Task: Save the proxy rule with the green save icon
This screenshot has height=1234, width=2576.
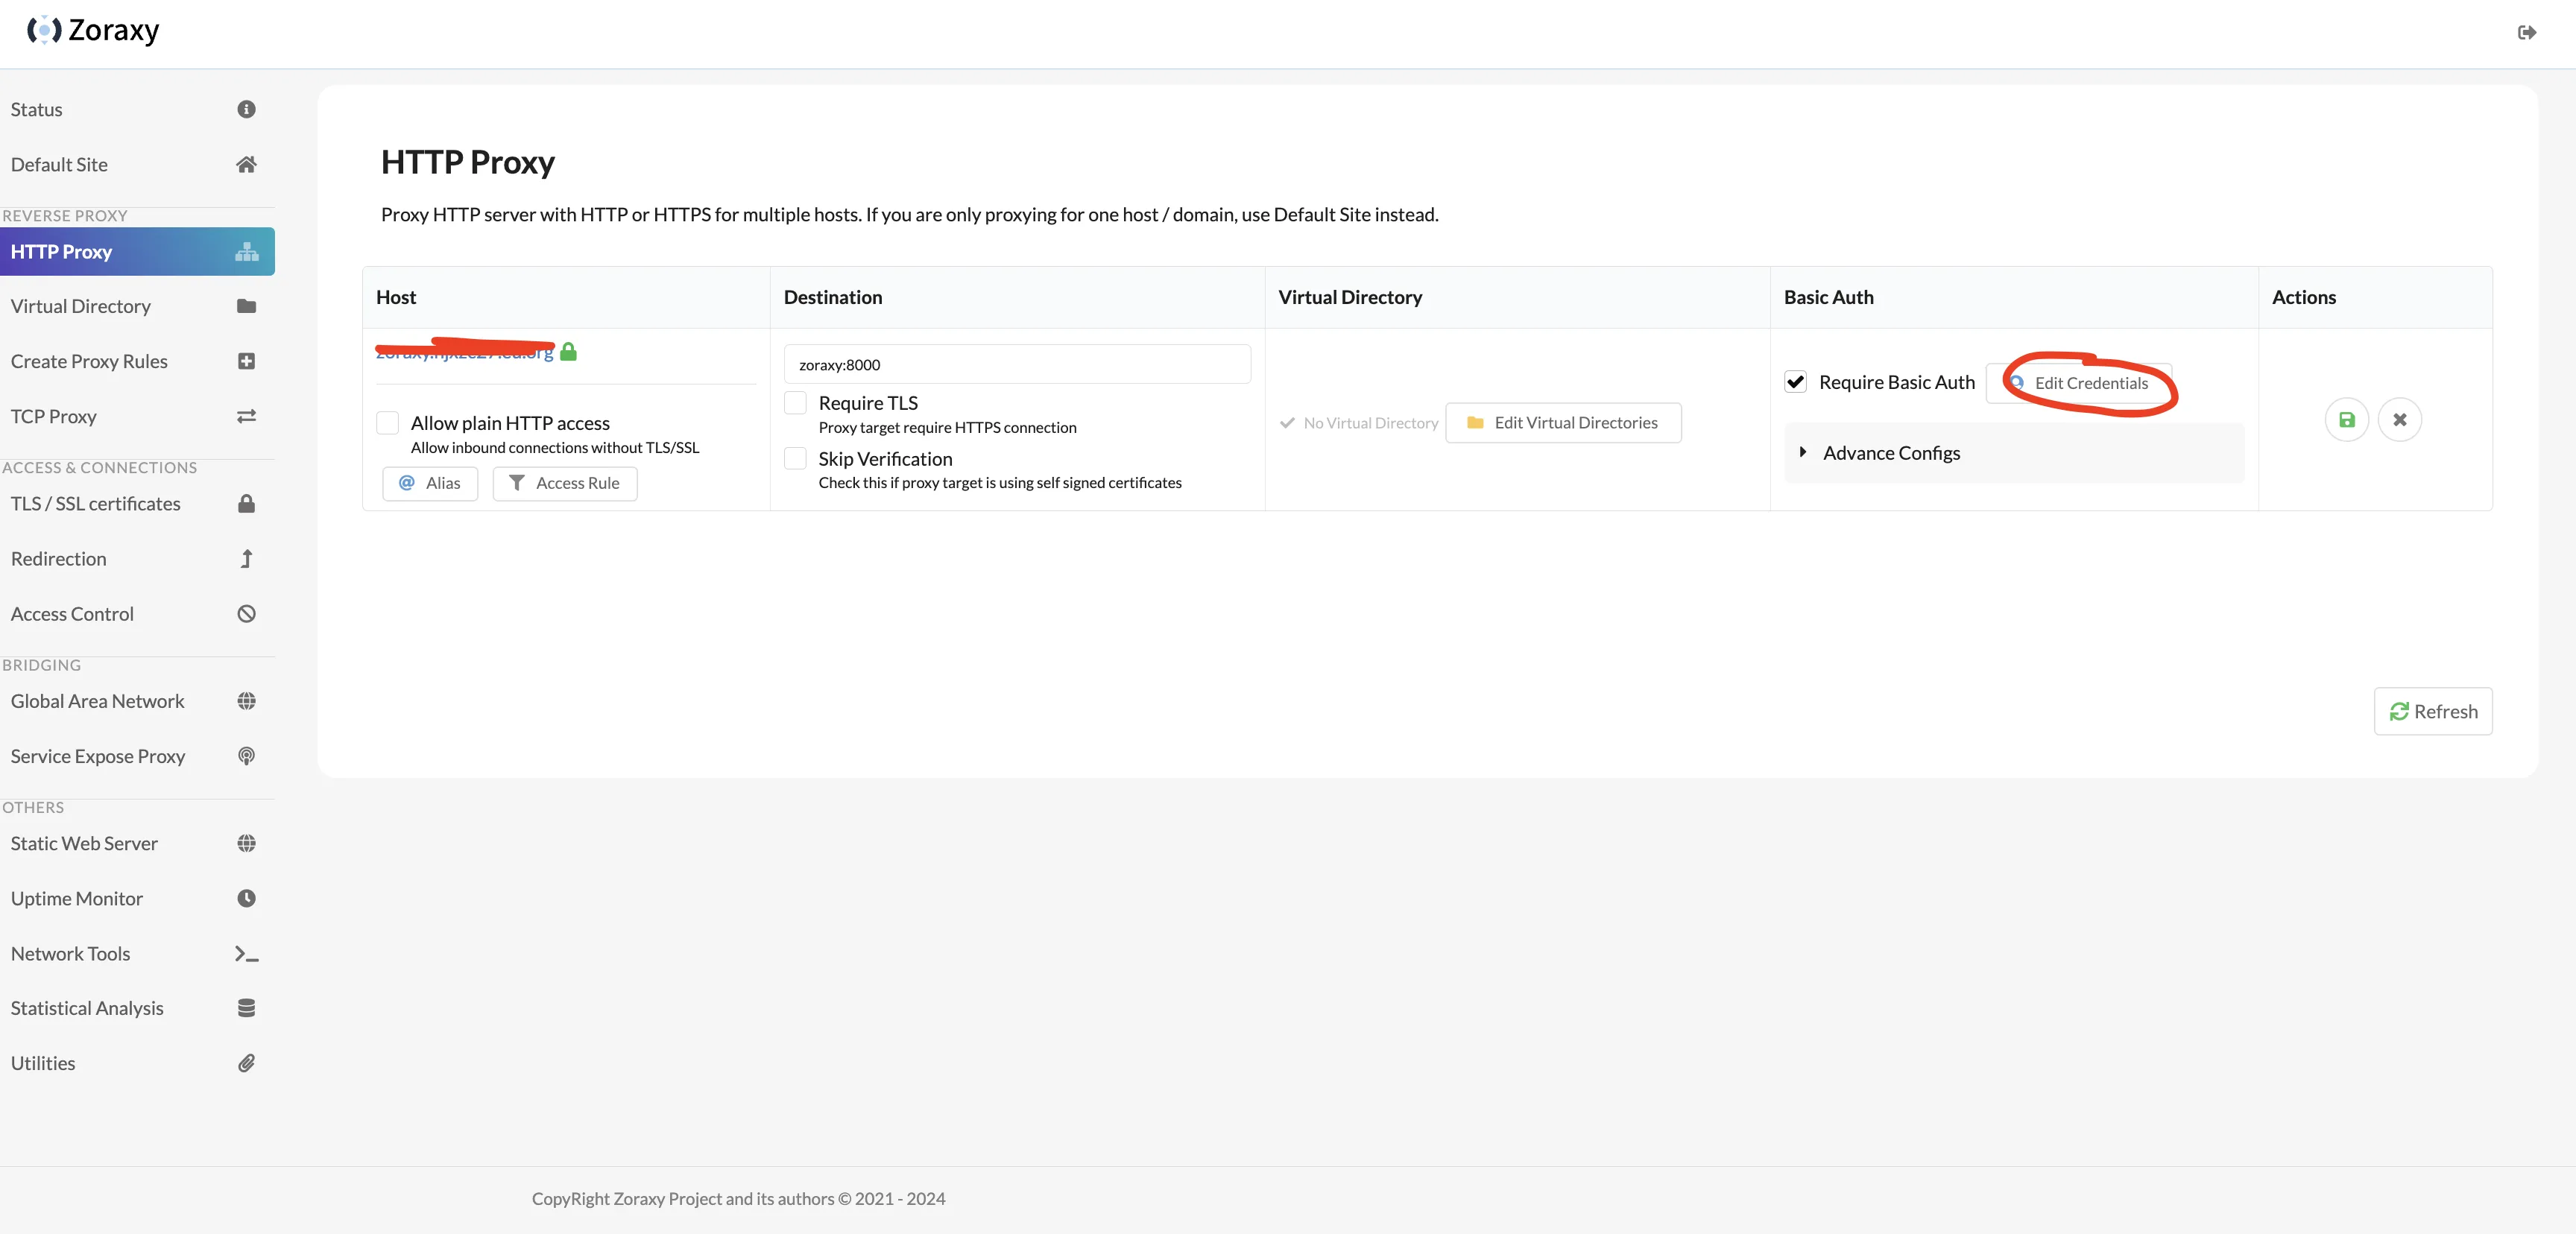Action: [2346, 420]
